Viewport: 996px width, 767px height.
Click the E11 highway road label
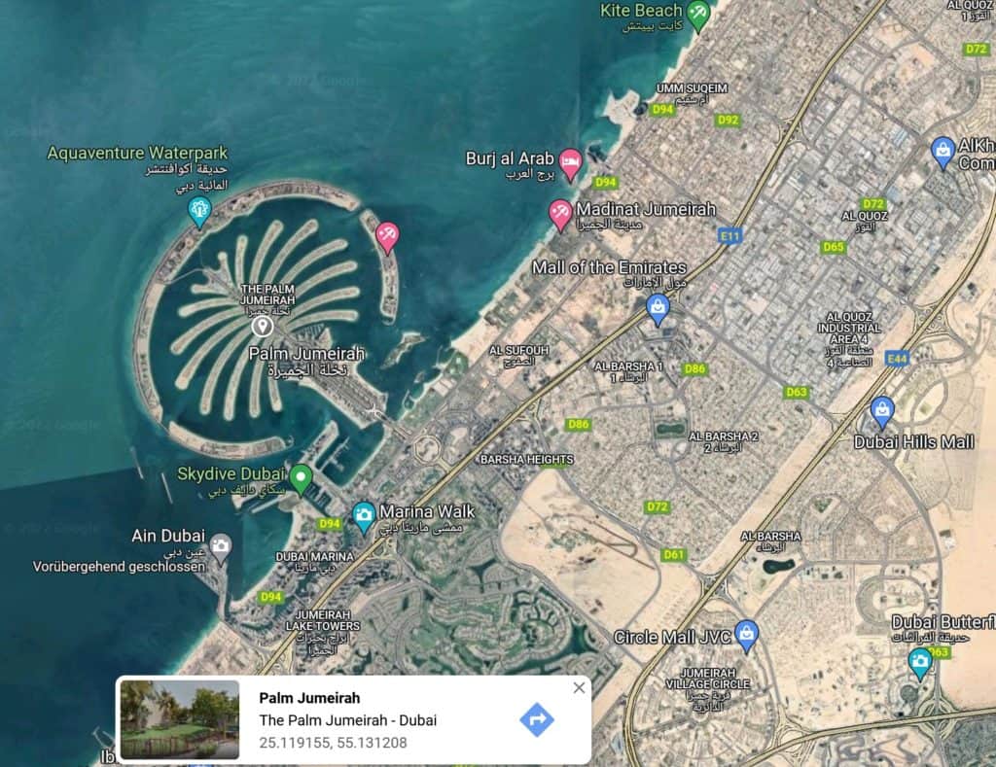tap(729, 236)
